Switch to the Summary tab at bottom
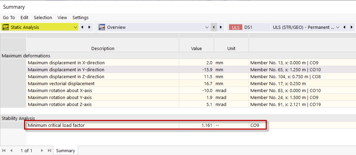This screenshot has width=356, height=155. click(66, 150)
